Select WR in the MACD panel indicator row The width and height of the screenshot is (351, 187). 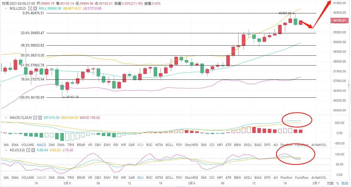pyautogui.click(x=123, y=145)
